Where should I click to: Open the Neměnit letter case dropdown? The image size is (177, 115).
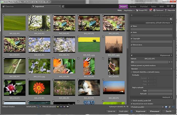click(x=151, y=69)
